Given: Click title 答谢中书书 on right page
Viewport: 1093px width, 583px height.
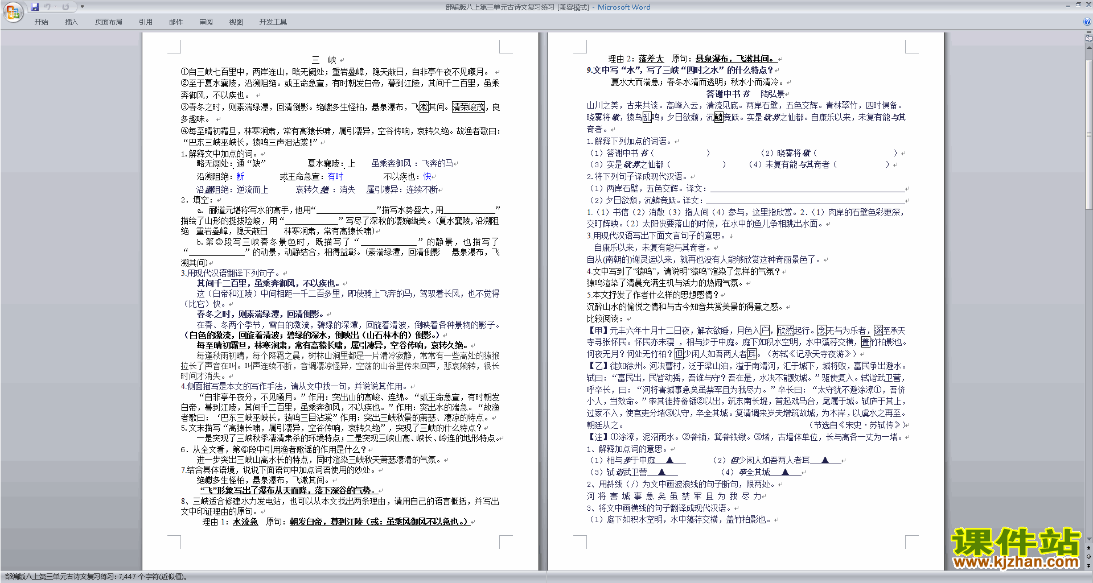Looking at the screenshot, I should [x=728, y=94].
